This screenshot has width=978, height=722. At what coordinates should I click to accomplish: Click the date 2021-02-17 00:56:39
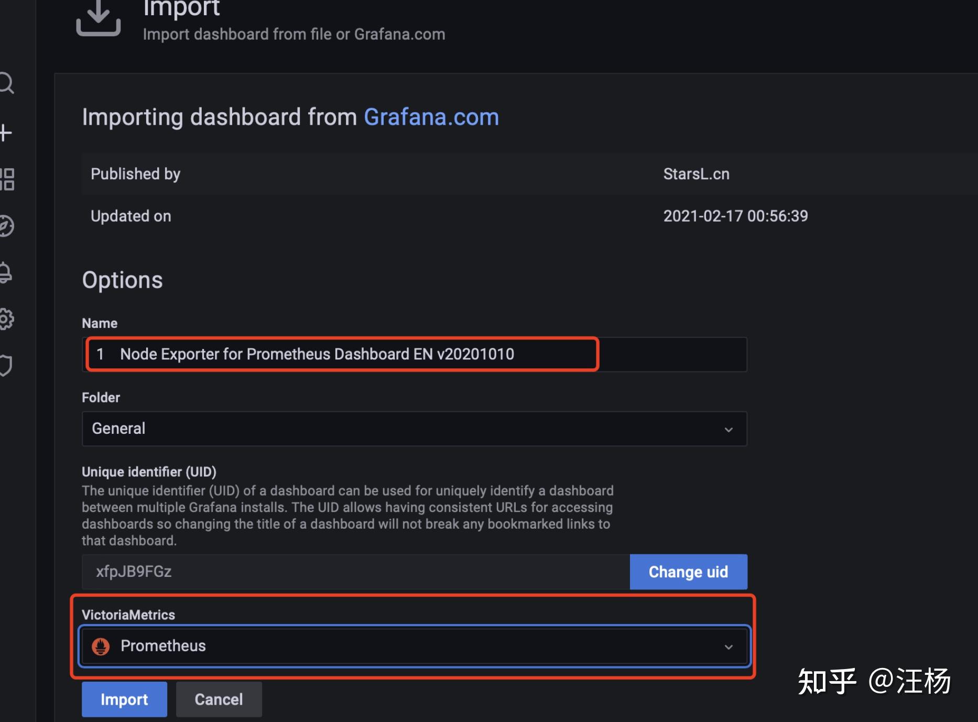coord(735,216)
